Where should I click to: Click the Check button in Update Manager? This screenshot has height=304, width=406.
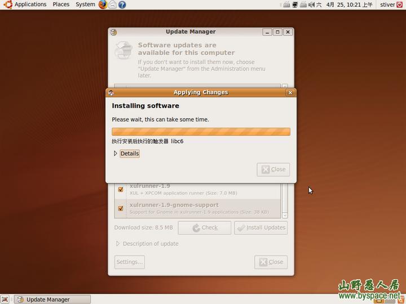click(205, 228)
